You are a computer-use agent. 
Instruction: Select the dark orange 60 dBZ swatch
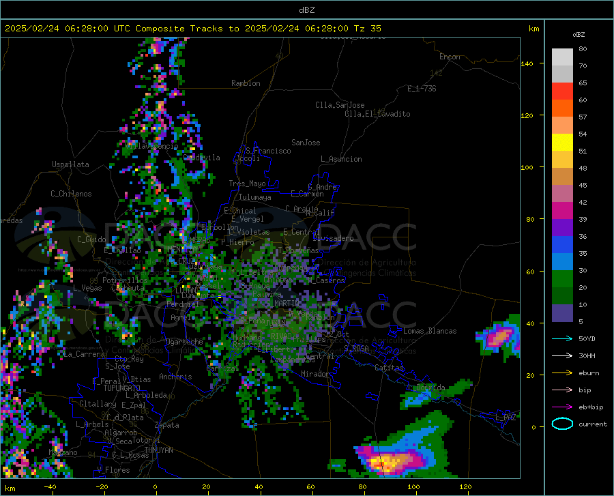tap(562, 108)
